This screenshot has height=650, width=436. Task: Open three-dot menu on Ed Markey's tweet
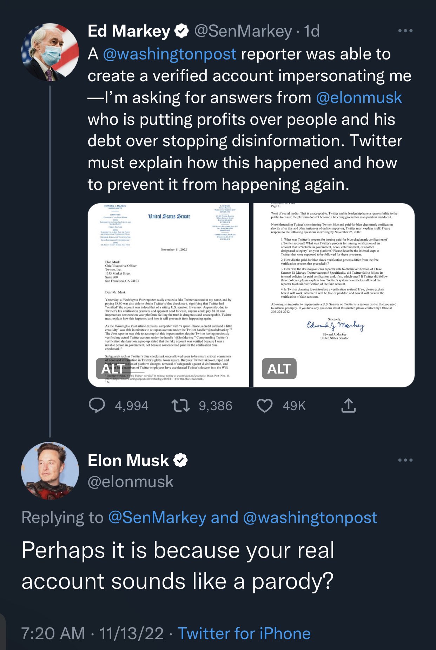(405, 31)
